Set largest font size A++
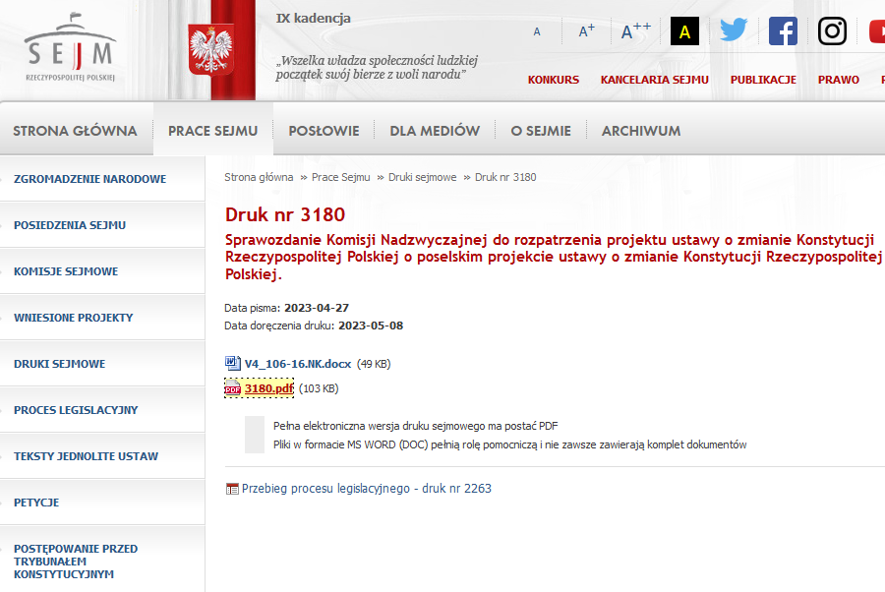Screen dimensions: 885x592 coord(635,31)
